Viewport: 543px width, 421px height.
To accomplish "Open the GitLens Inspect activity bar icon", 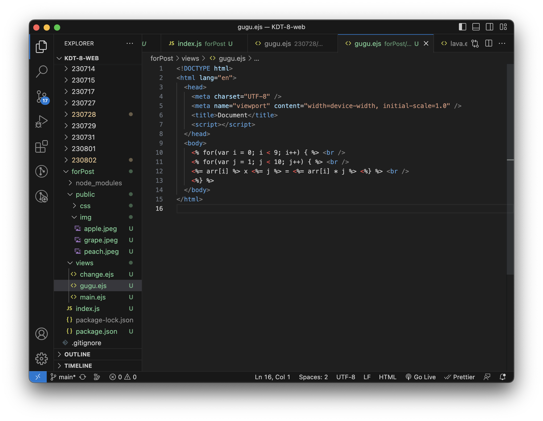I will (42, 196).
